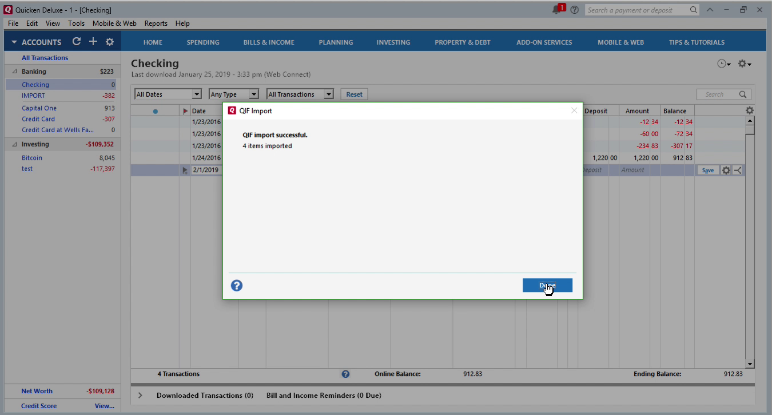Open the Tools menu
772x415 pixels.
click(76, 23)
